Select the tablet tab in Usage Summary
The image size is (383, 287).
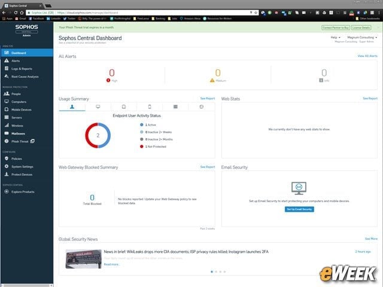tap(124, 106)
